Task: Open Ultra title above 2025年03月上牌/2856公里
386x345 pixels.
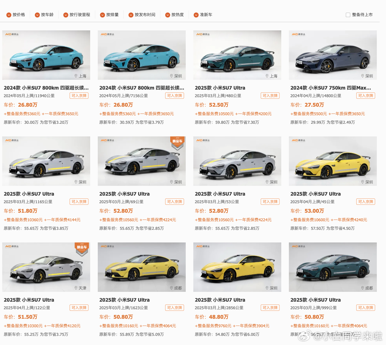Action: [x=220, y=300]
